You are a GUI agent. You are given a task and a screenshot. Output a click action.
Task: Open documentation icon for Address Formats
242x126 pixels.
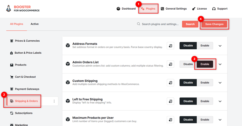(170, 46)
